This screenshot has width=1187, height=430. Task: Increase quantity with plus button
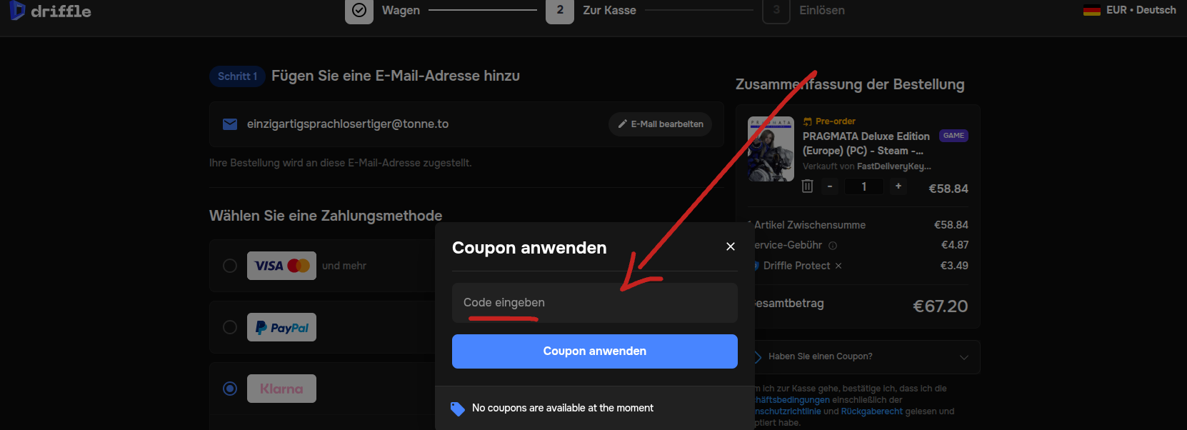tap(898, 186)
